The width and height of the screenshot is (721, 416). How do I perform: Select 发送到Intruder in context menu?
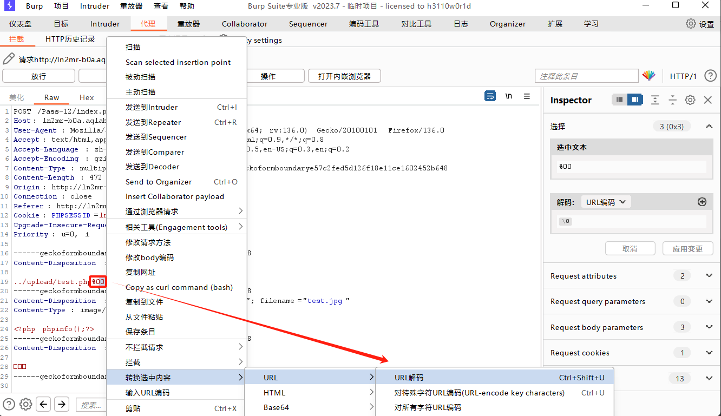point(177,107)
